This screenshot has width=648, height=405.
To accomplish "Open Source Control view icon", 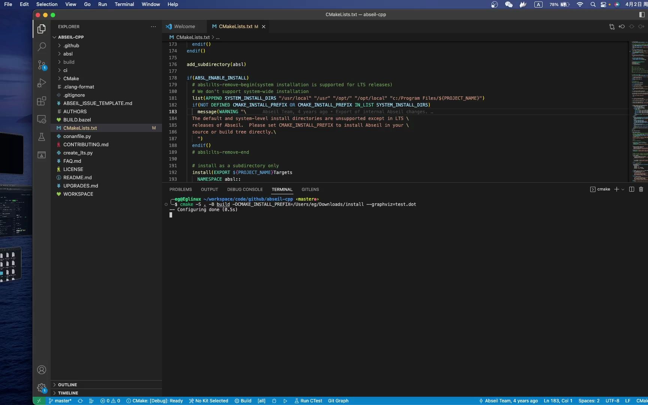I will coord(42,65).
